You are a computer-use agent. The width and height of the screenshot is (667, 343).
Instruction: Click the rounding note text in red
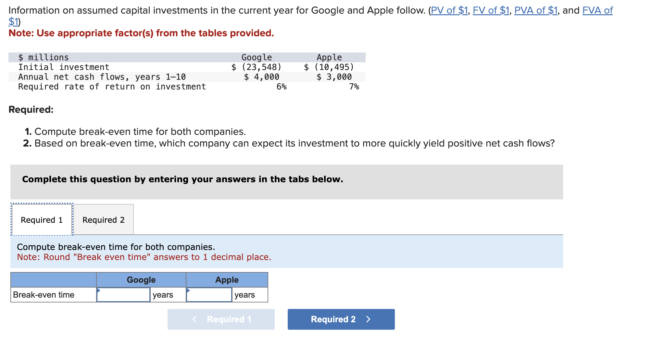pos(144,257)
